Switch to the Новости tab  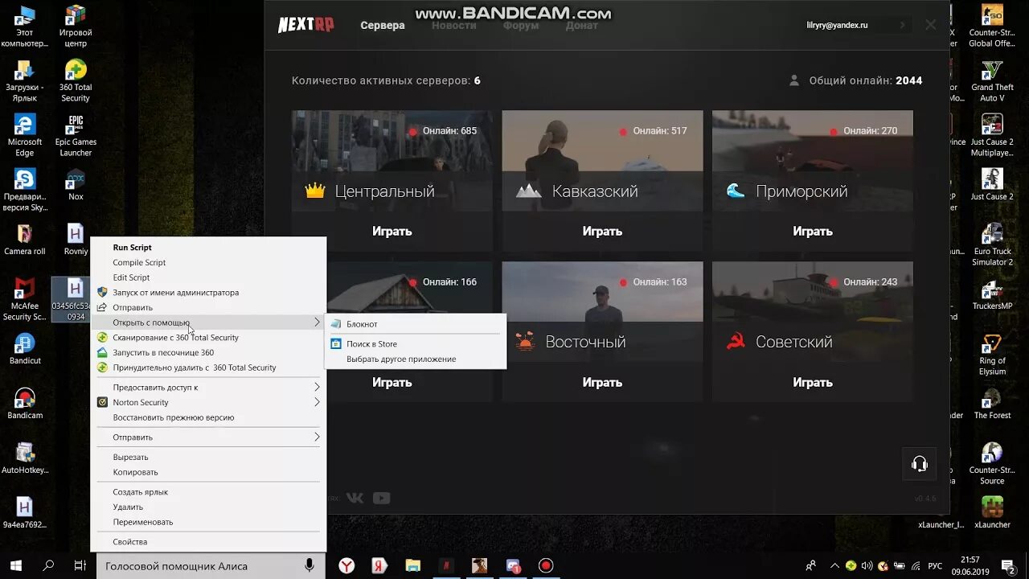pyautogui.click(x=454, y=25)
